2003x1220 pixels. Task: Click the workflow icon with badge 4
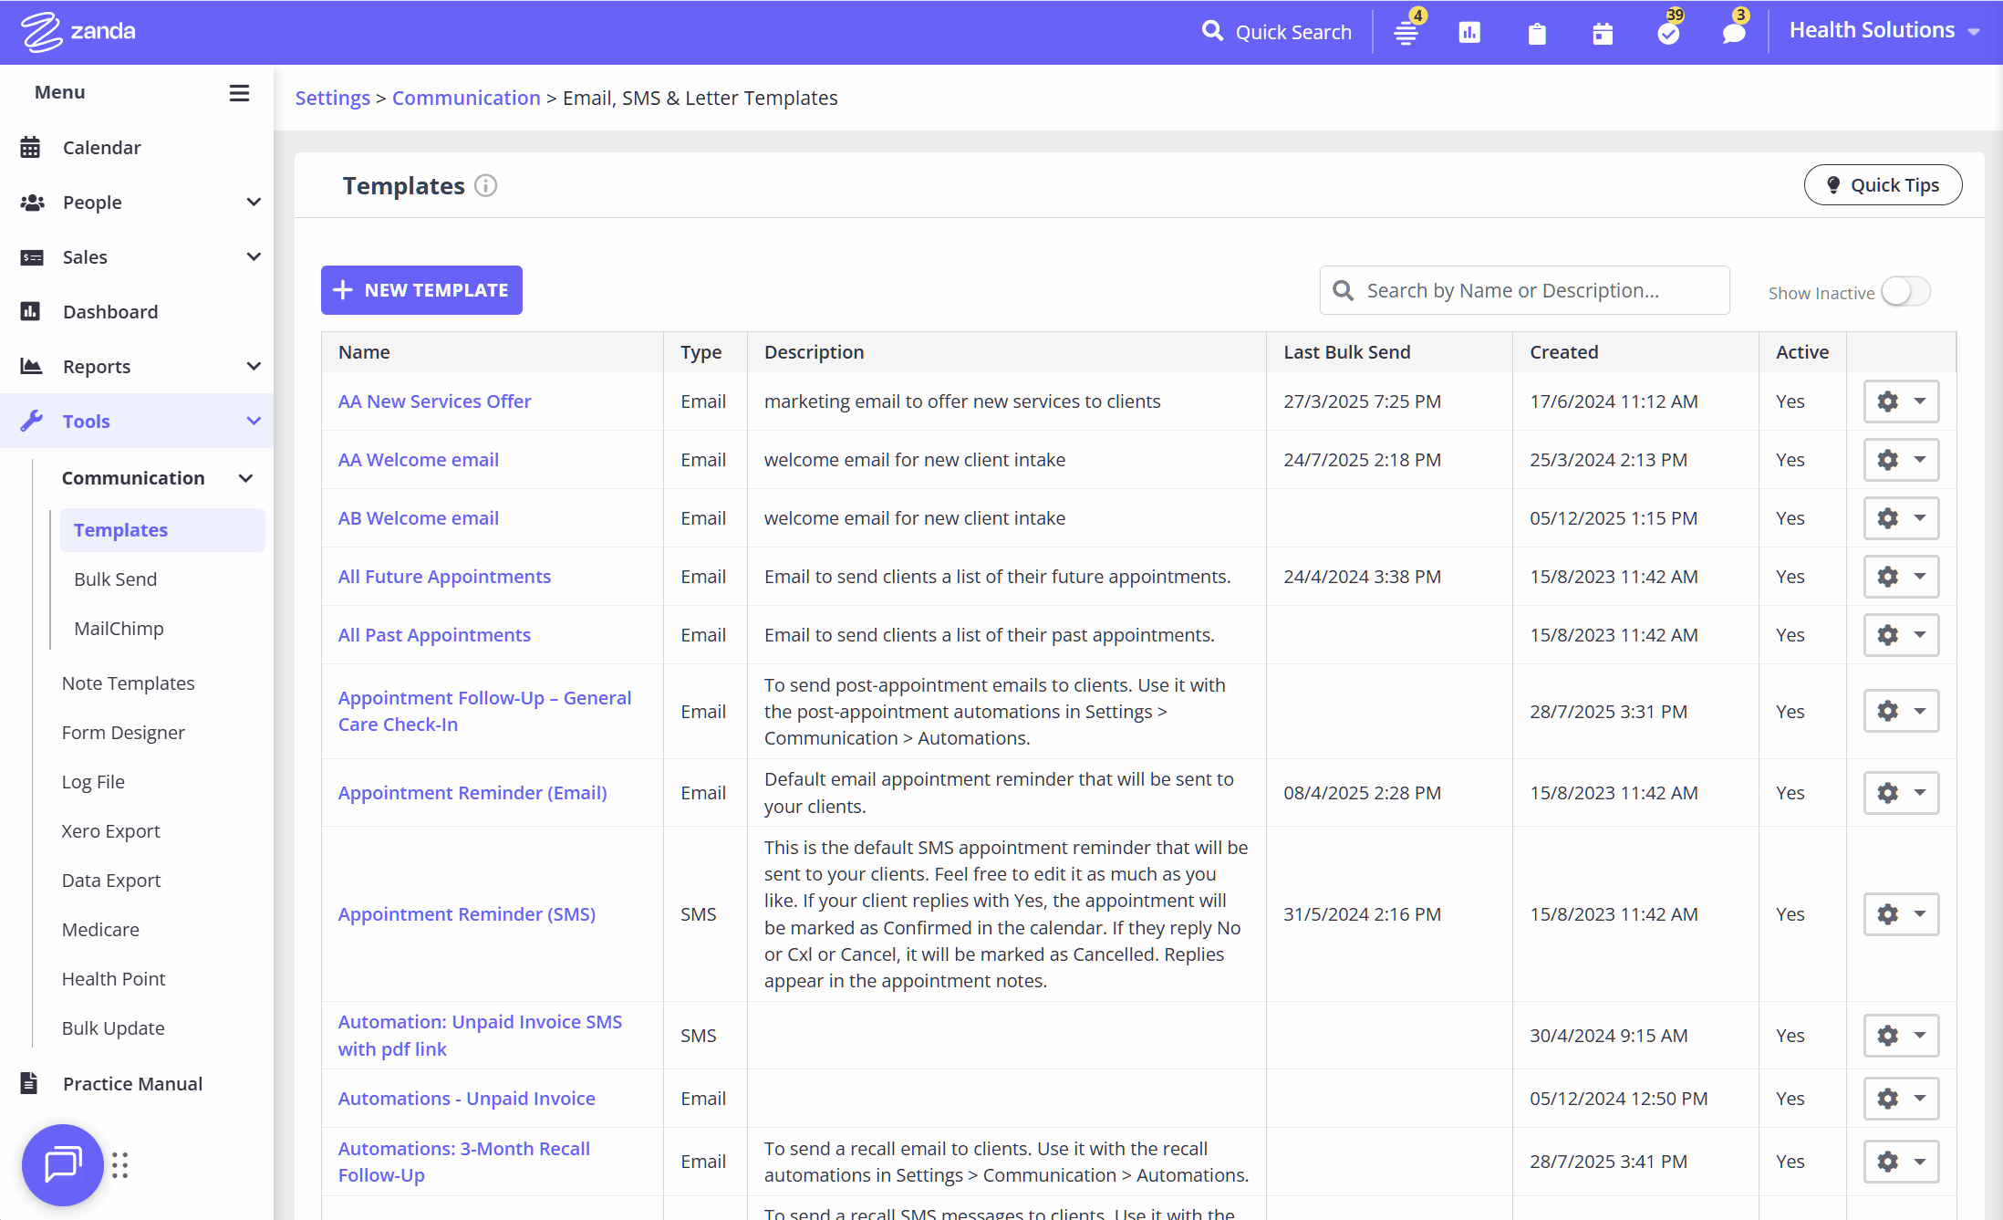pos(1406,33)
